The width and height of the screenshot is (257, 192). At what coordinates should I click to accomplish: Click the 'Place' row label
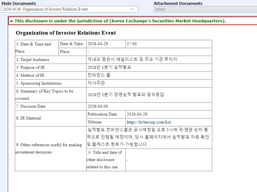pos(64,52)
